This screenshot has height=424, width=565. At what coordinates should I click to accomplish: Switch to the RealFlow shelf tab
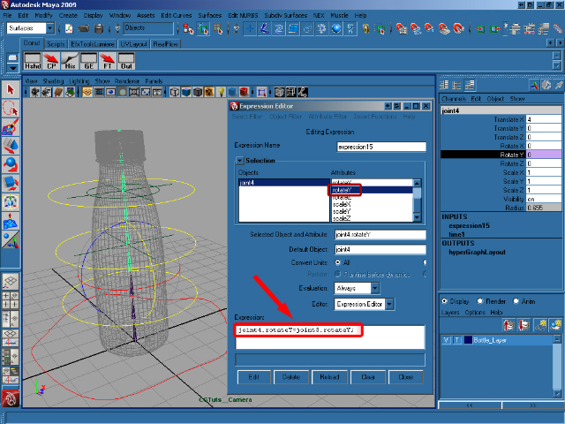(166, 42)
